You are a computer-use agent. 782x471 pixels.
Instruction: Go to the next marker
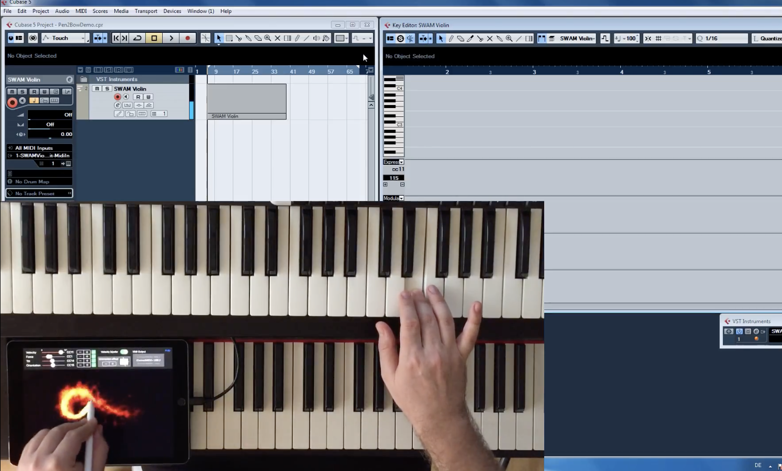point(124,38)
